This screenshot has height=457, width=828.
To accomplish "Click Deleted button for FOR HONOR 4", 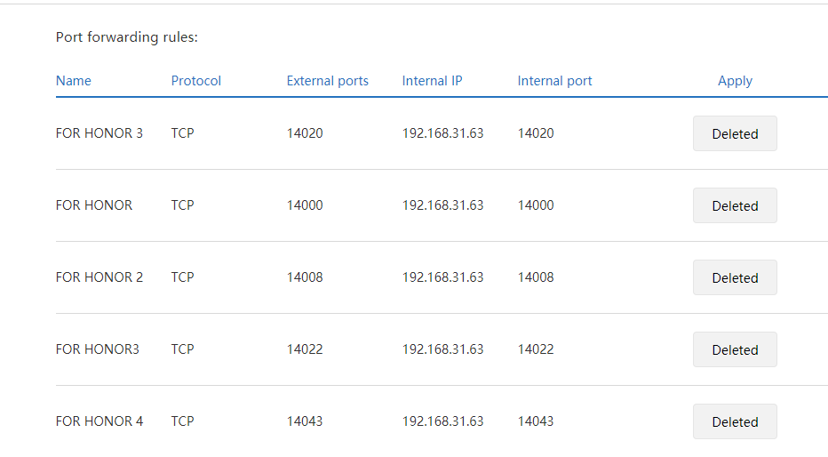I will coord(735,421).
